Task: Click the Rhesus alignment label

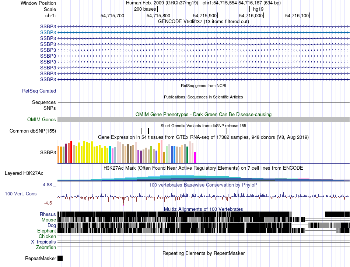Action: [48, 214]
